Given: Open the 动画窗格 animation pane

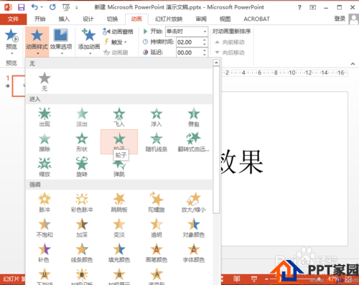Looking at the screenshot, I should point(118,32).
